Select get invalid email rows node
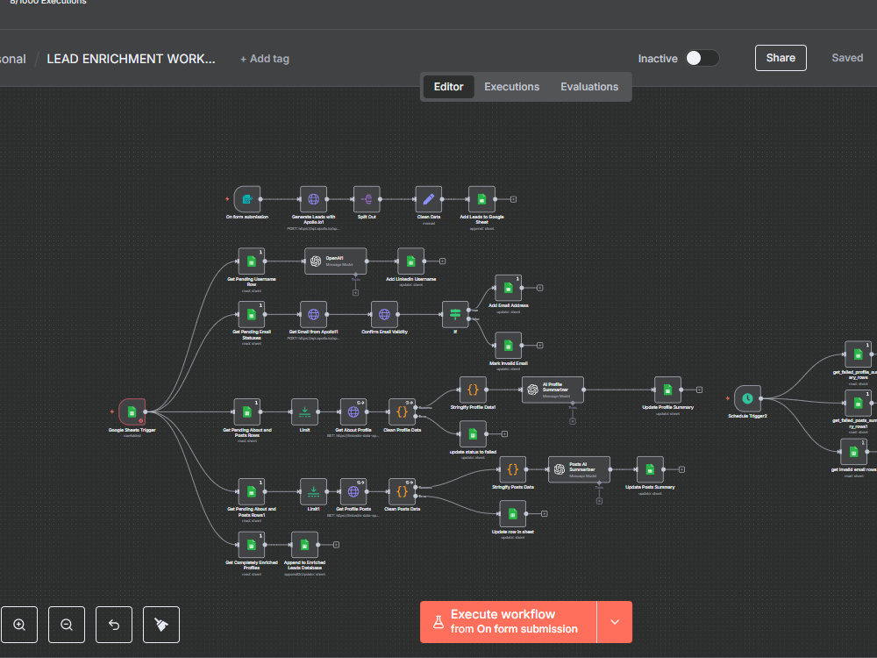 (853, 452)
